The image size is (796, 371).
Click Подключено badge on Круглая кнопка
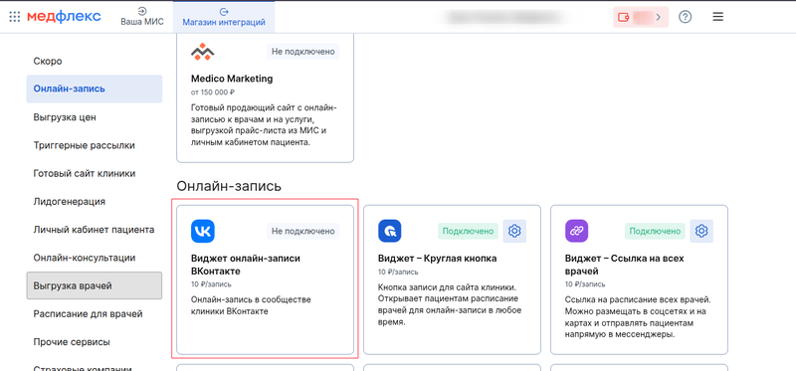[x=468, y=231]
